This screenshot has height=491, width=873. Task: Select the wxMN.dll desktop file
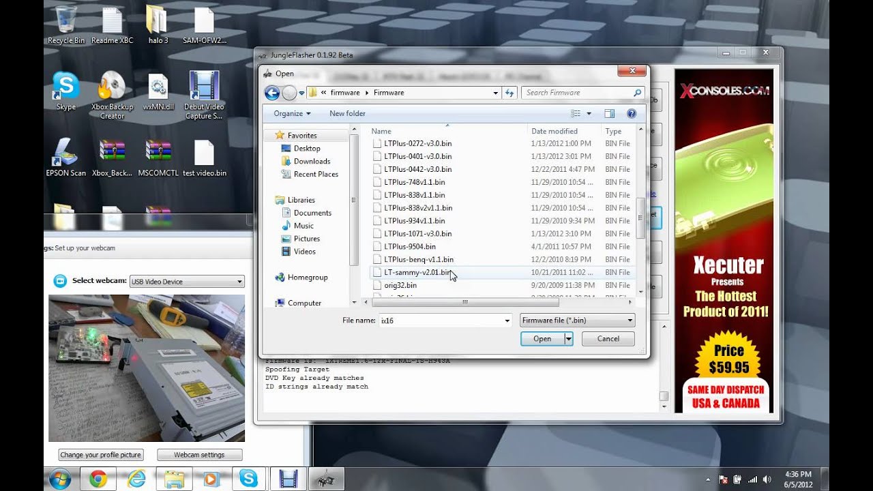pos(158,91)
